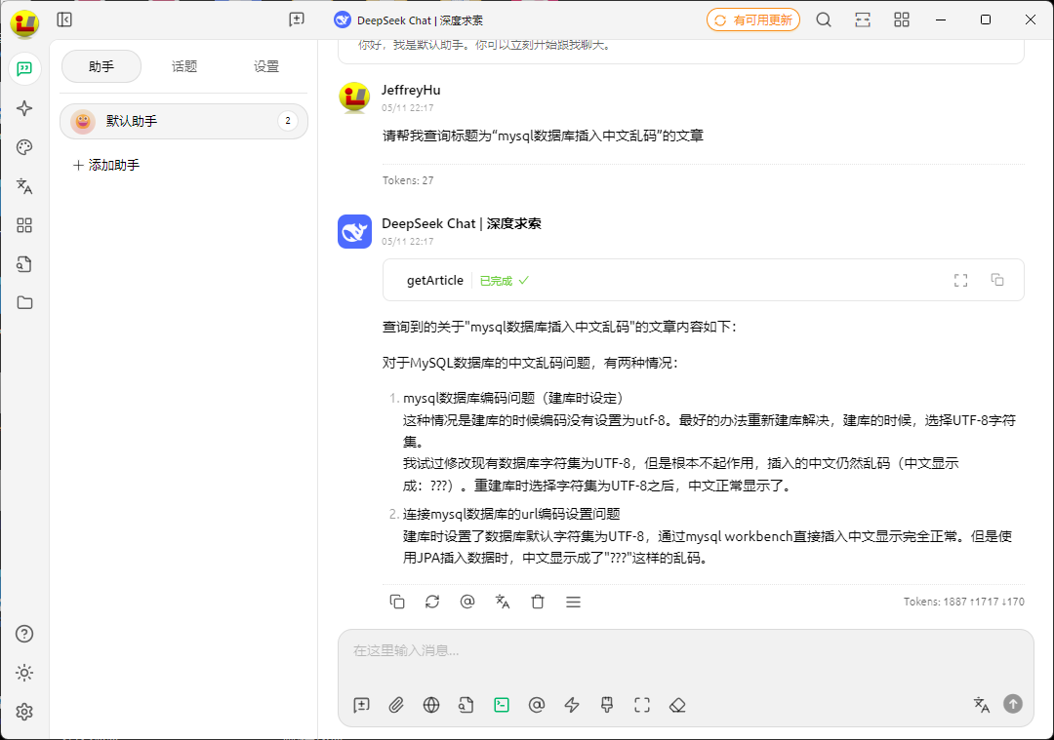Viewport: 1054px width, 740px height.
Task: Click 添加助手 to add an assistant
Action: point(106,165)
